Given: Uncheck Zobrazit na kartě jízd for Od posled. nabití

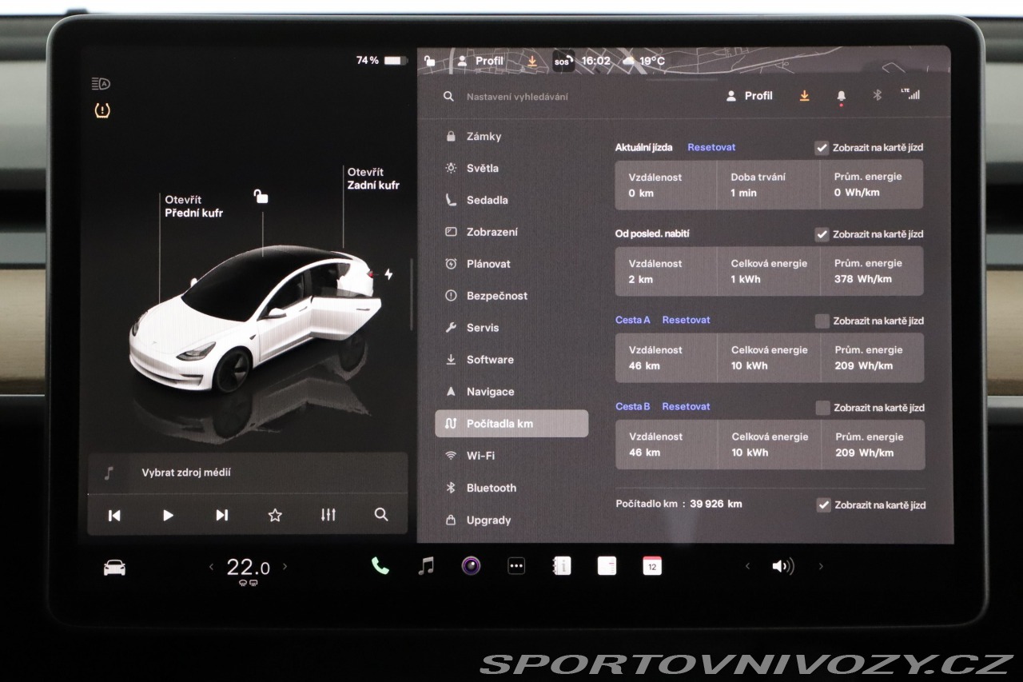Looking at the screenshot, I should [x=822, y=234].
